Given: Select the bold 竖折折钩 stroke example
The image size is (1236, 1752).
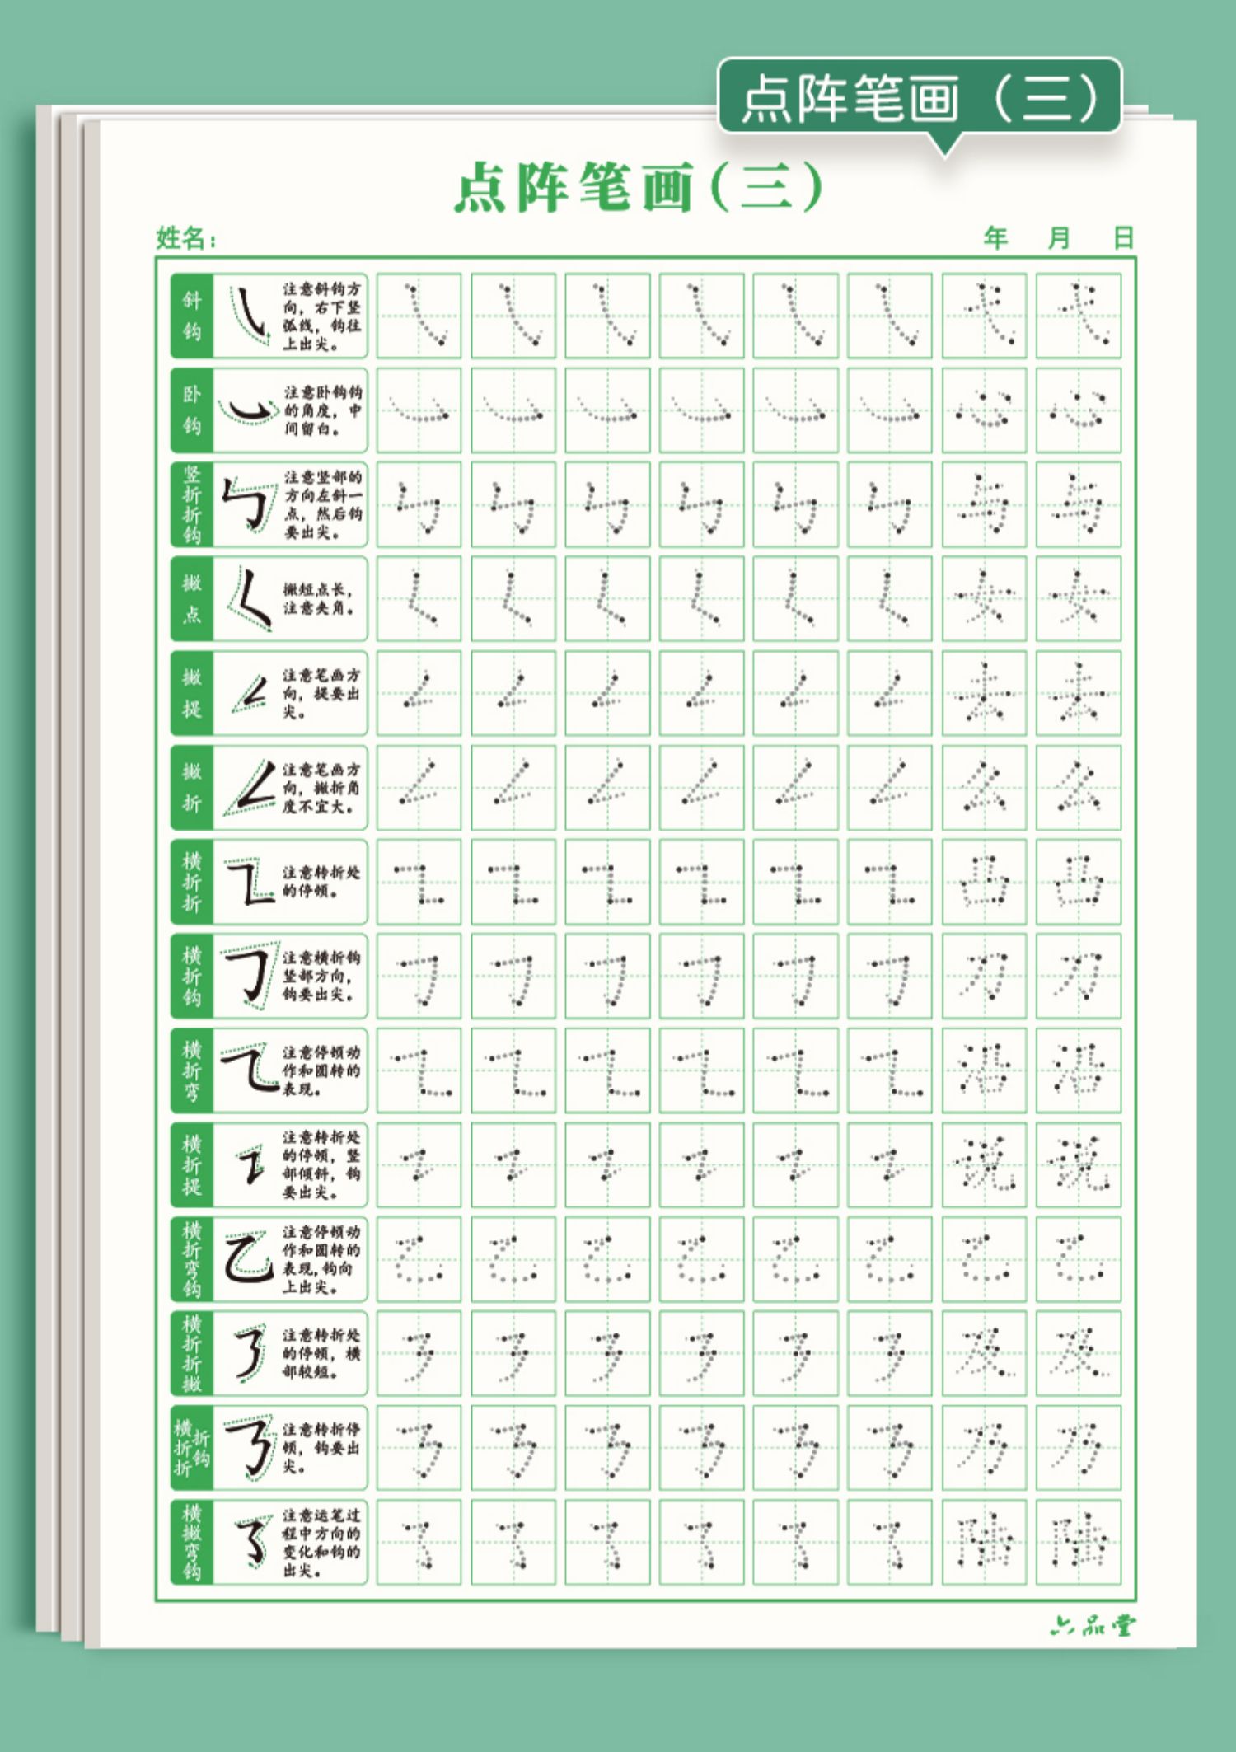Looking at the screenshot, I should click(249, 504).
